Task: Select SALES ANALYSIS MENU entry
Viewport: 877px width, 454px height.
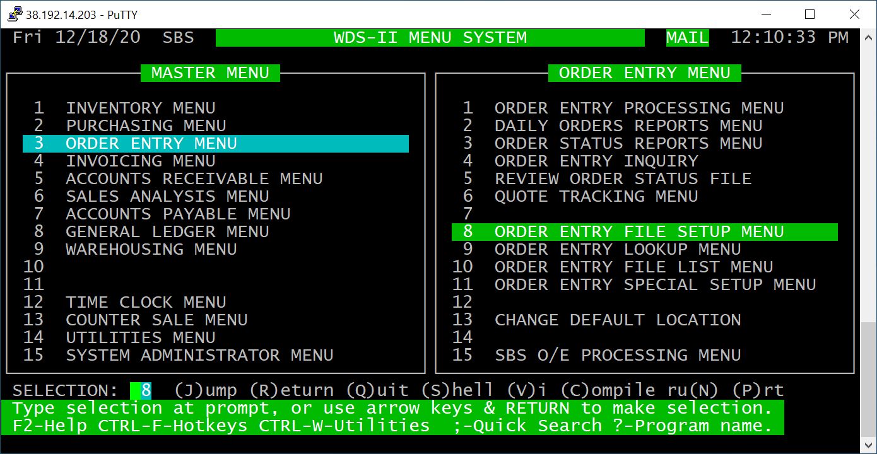Action: [167, 196]
